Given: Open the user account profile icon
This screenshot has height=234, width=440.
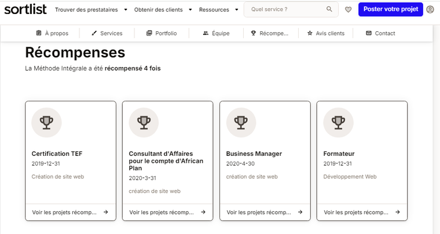Looking at the screenshot, I should coord(430,9).
